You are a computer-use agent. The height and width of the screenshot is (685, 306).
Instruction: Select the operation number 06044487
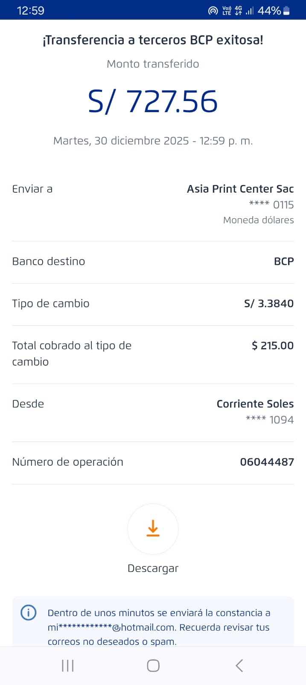pos(267,462)
